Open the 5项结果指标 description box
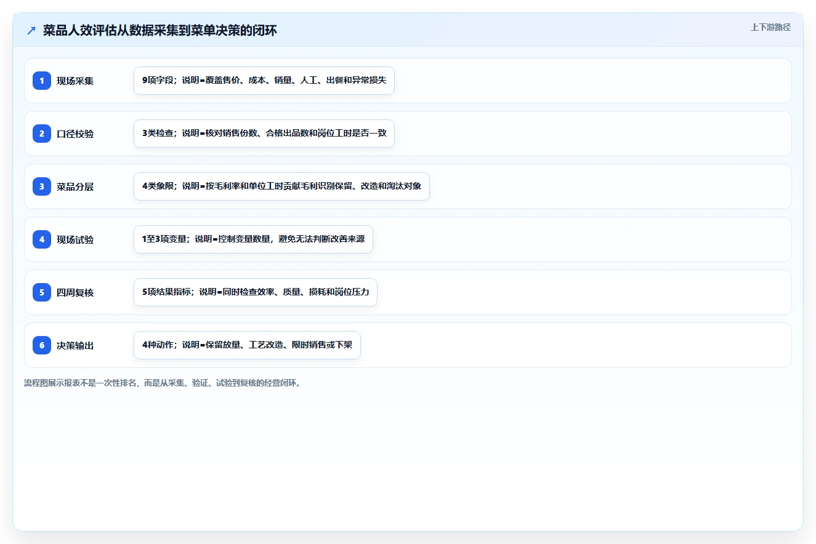This screenshot has width=816, height=544. tap(256, 292)
